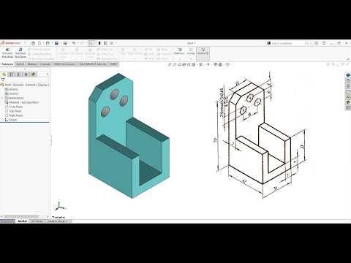Switch to the Features tab
This screenshot has width=351, height=263.
click(7, 64)
